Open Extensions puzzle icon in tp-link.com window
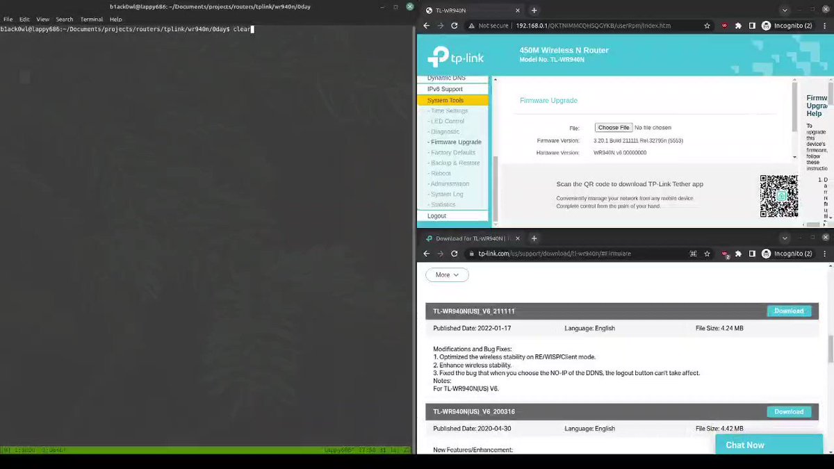This screenshot has height=469, width=834. 738,254
